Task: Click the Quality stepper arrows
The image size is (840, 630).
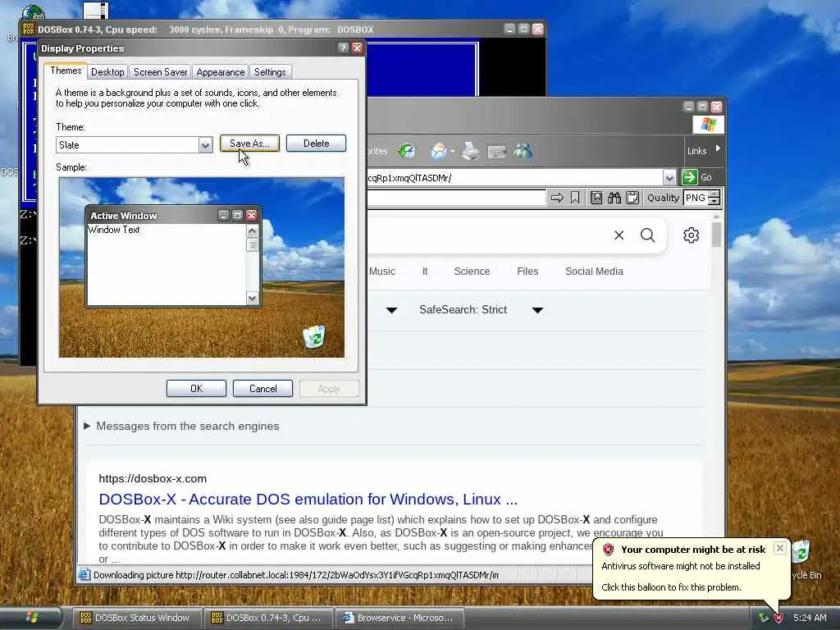Action: [714, 198]
